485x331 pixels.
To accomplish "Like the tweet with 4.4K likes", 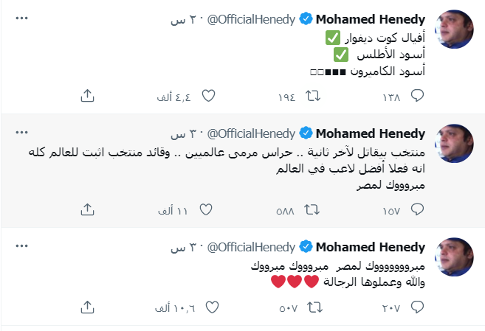I will (x=208, y=96).
